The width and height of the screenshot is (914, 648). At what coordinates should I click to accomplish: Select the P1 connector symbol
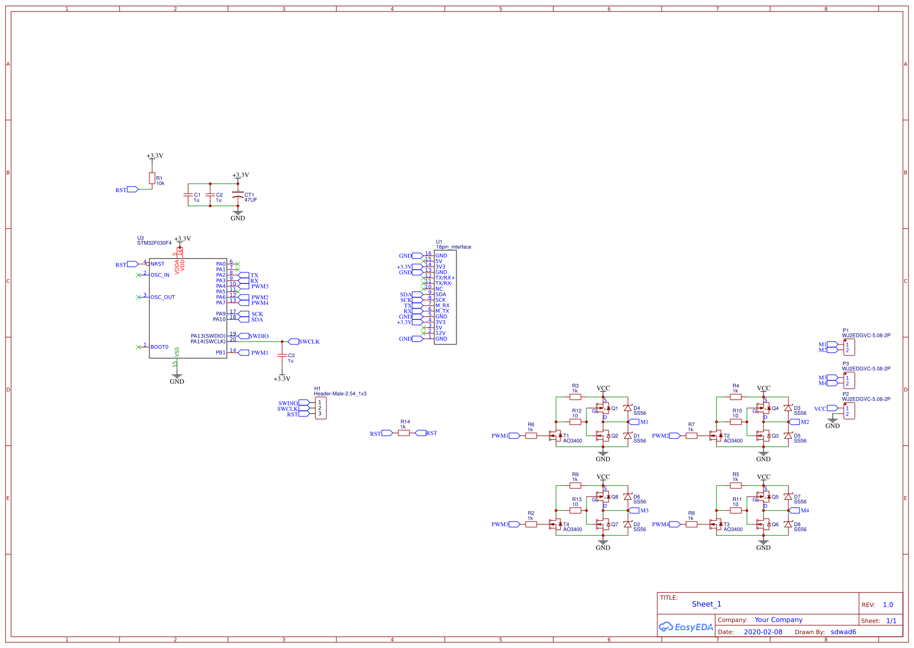click(849, 347)
